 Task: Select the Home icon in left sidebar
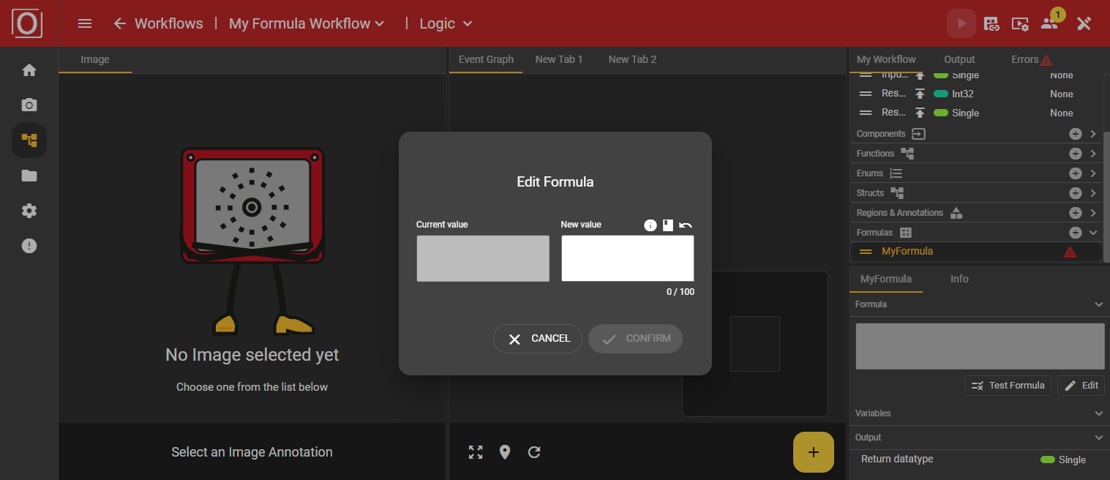point(29,69)
